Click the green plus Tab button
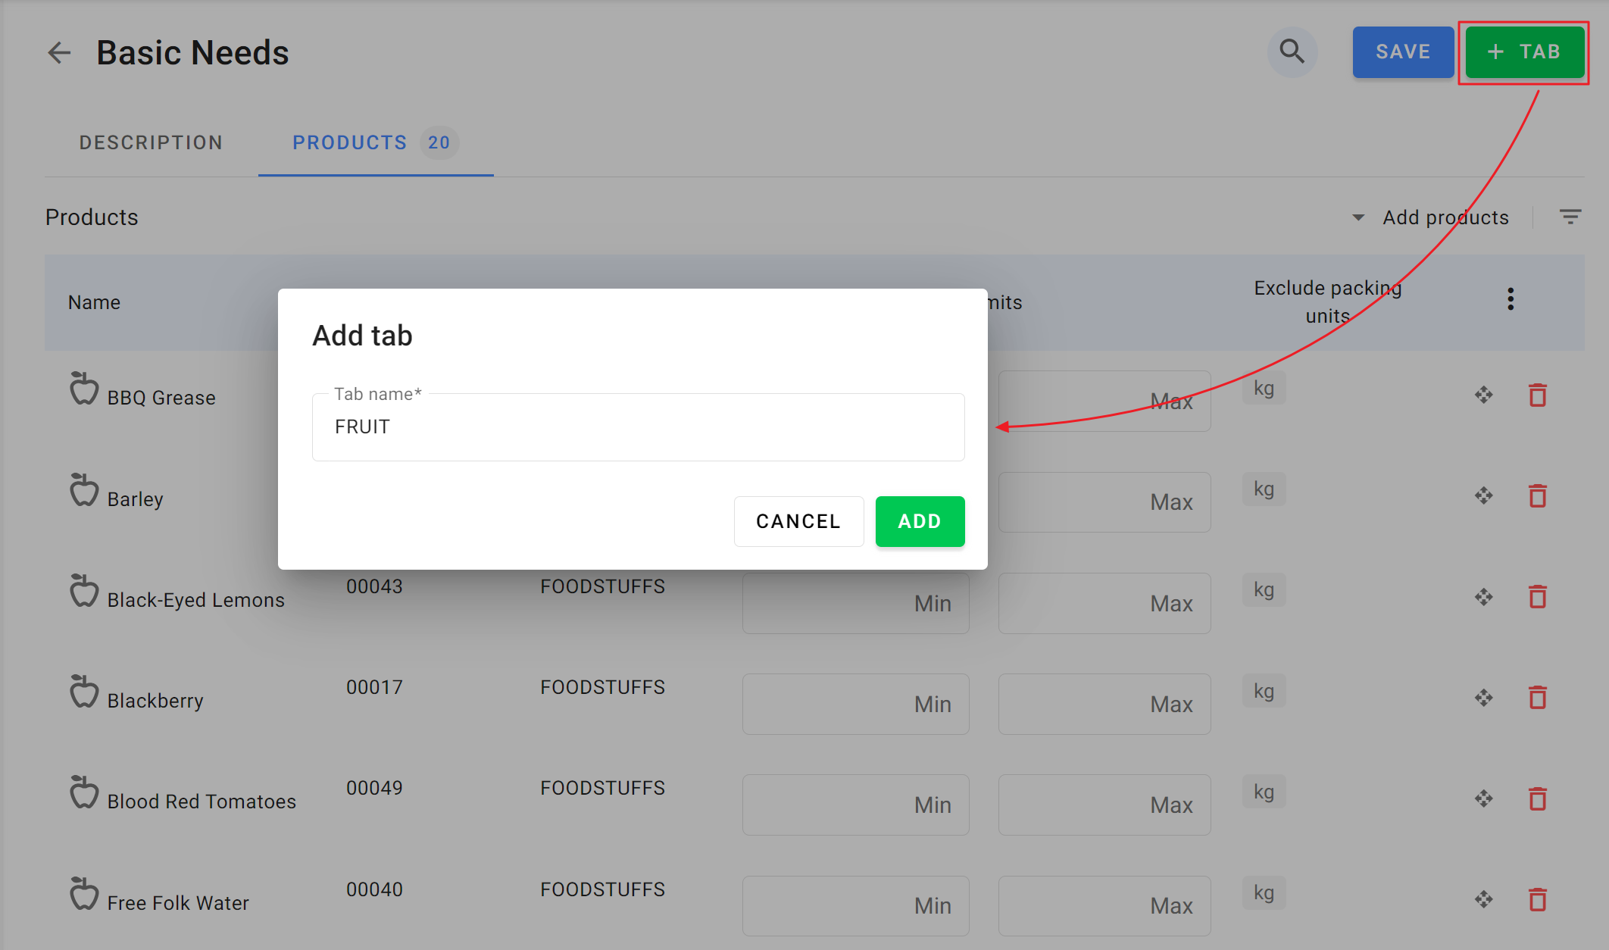Viewport: 1609px width, 950px height. pyautogui.click(x=1524, y=52)
